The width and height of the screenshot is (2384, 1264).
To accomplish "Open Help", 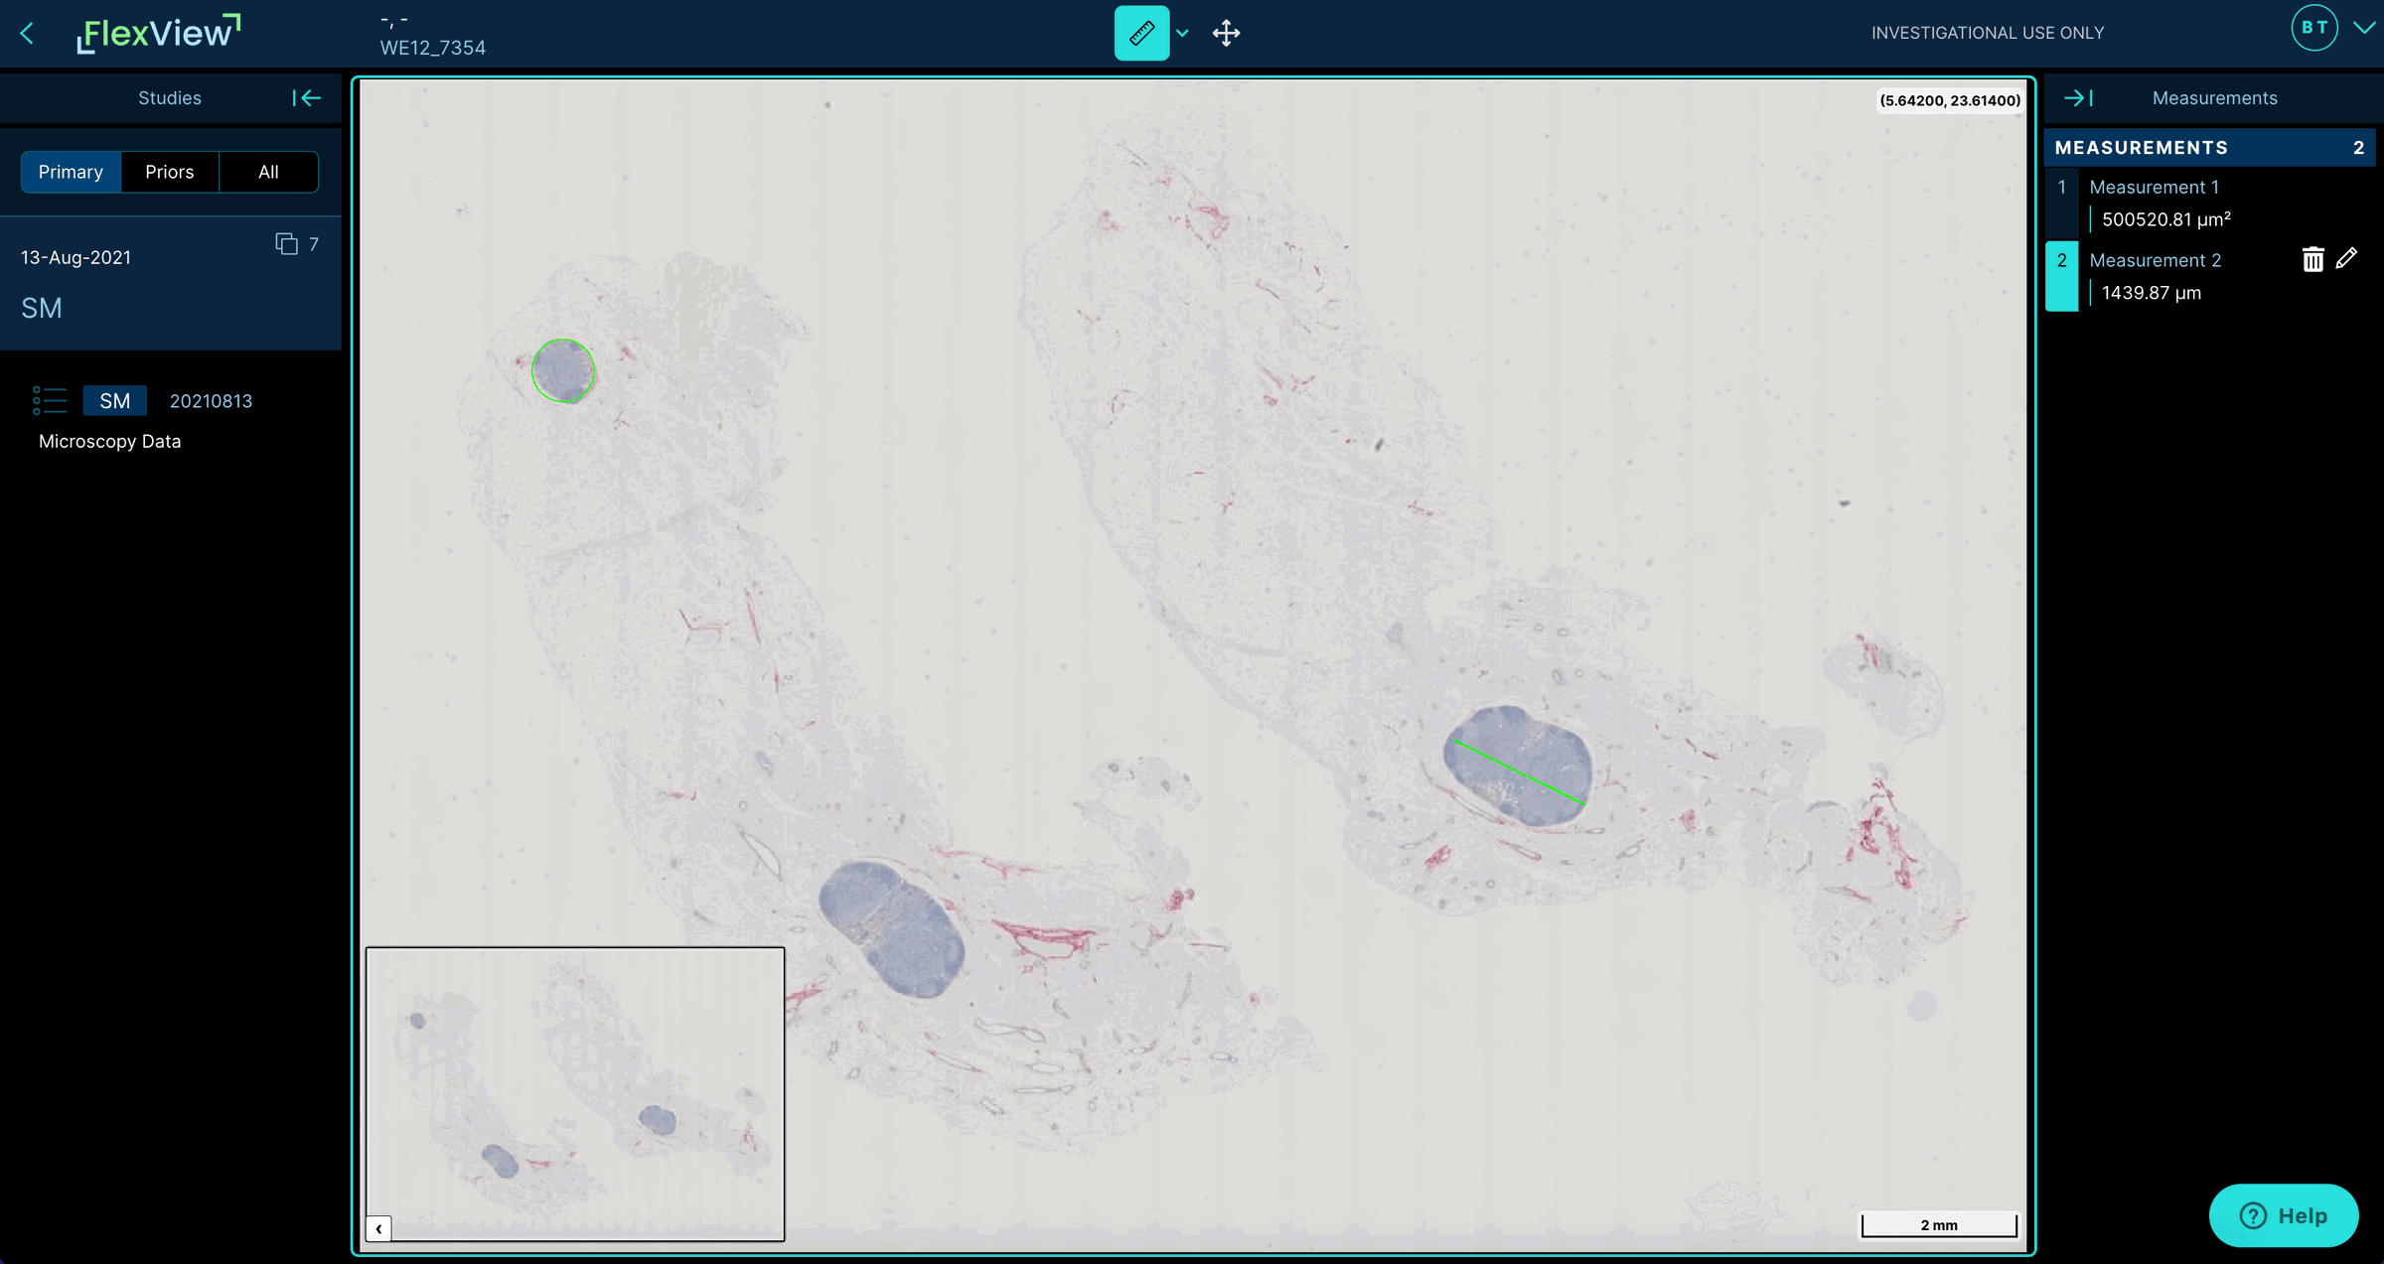I will point(2284,1215).
